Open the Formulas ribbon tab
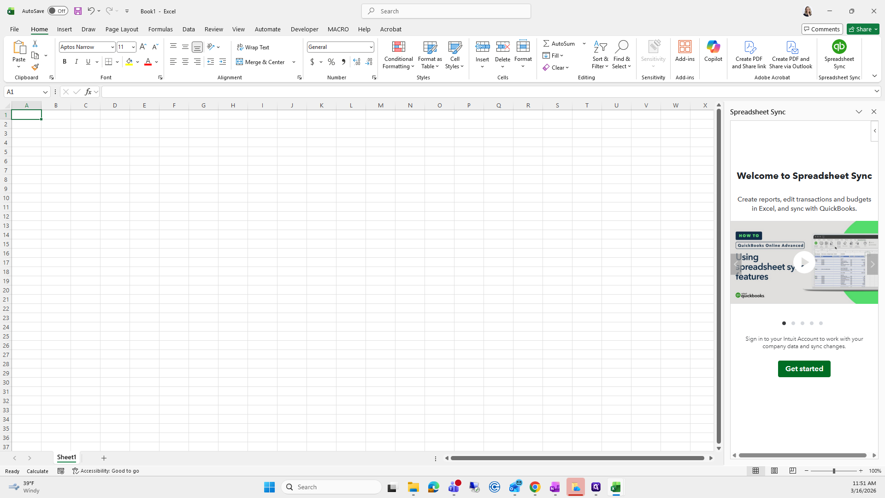This screenshot has width=885, height=498. [x=160, y=29]
